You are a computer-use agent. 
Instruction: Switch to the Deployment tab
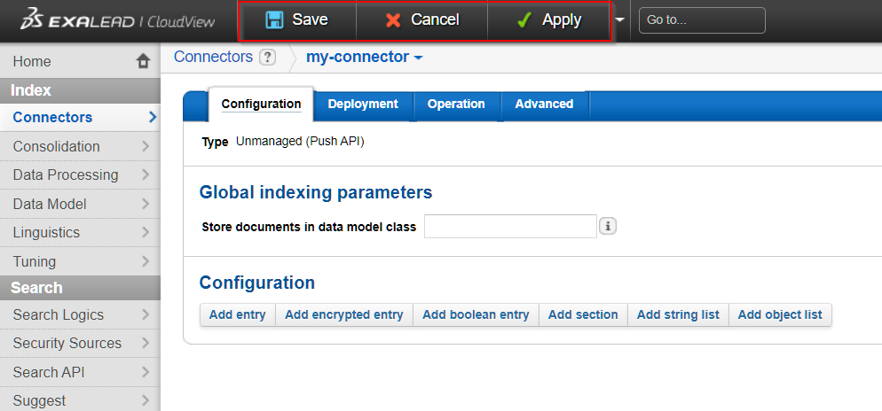point(363,105)
